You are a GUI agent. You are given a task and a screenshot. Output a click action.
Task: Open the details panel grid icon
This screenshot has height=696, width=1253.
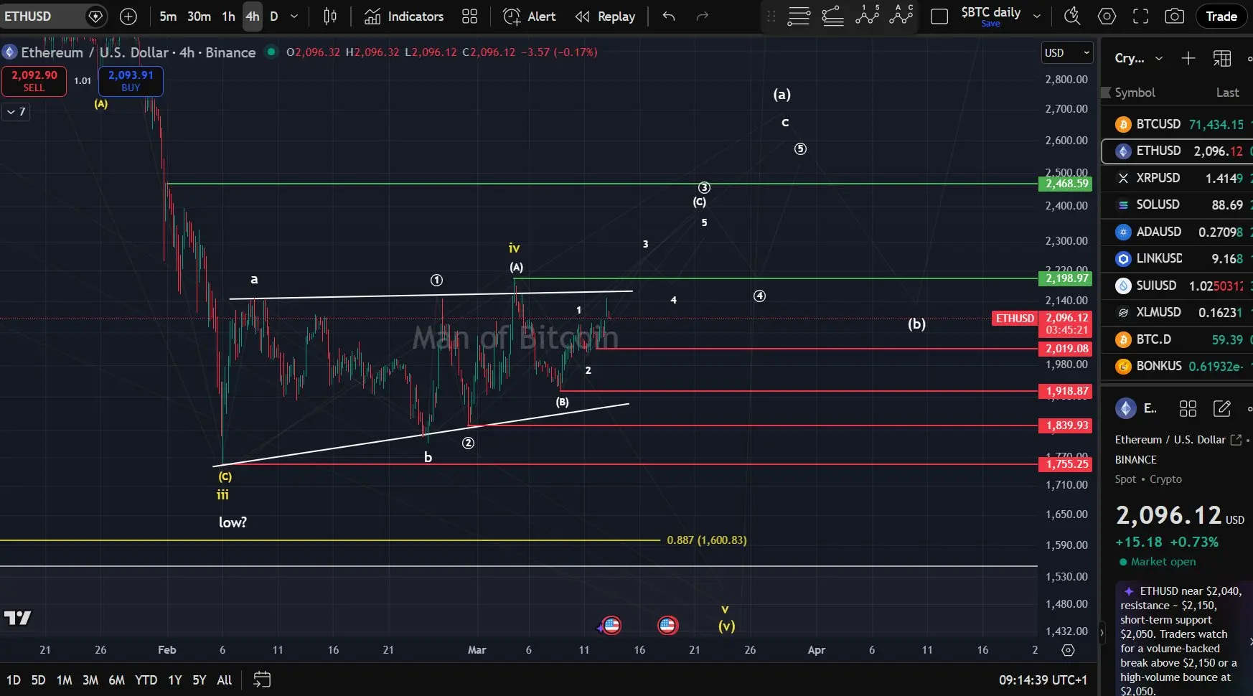coord(1188,409)
